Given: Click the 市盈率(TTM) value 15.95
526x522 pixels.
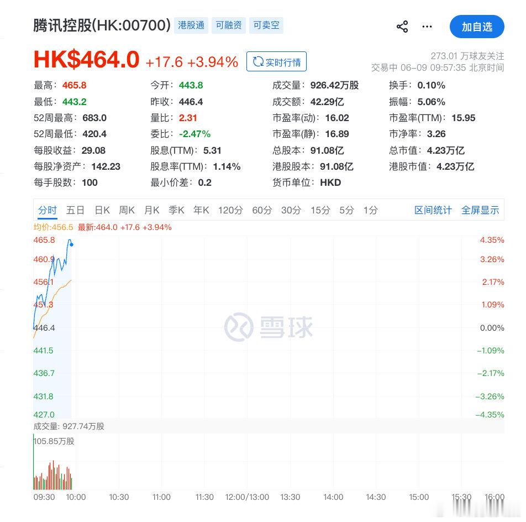Looking at the screenshot, I should (463, 118).
